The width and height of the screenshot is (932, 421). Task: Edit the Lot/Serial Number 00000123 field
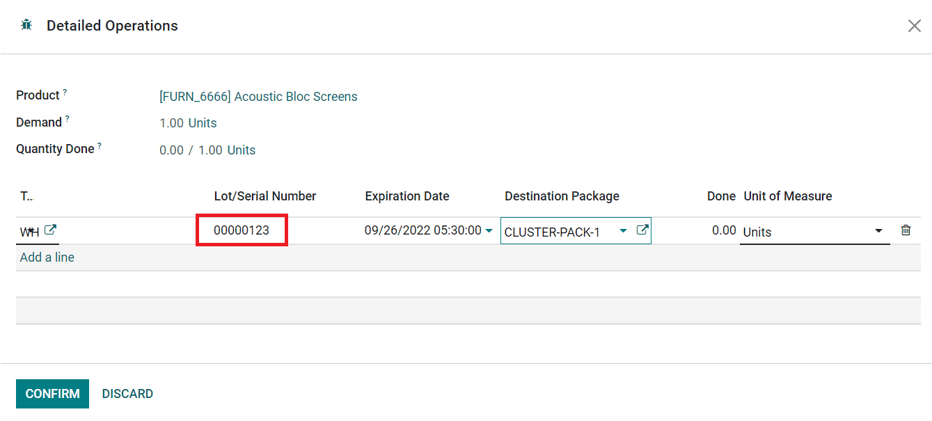tap(242, 230)
